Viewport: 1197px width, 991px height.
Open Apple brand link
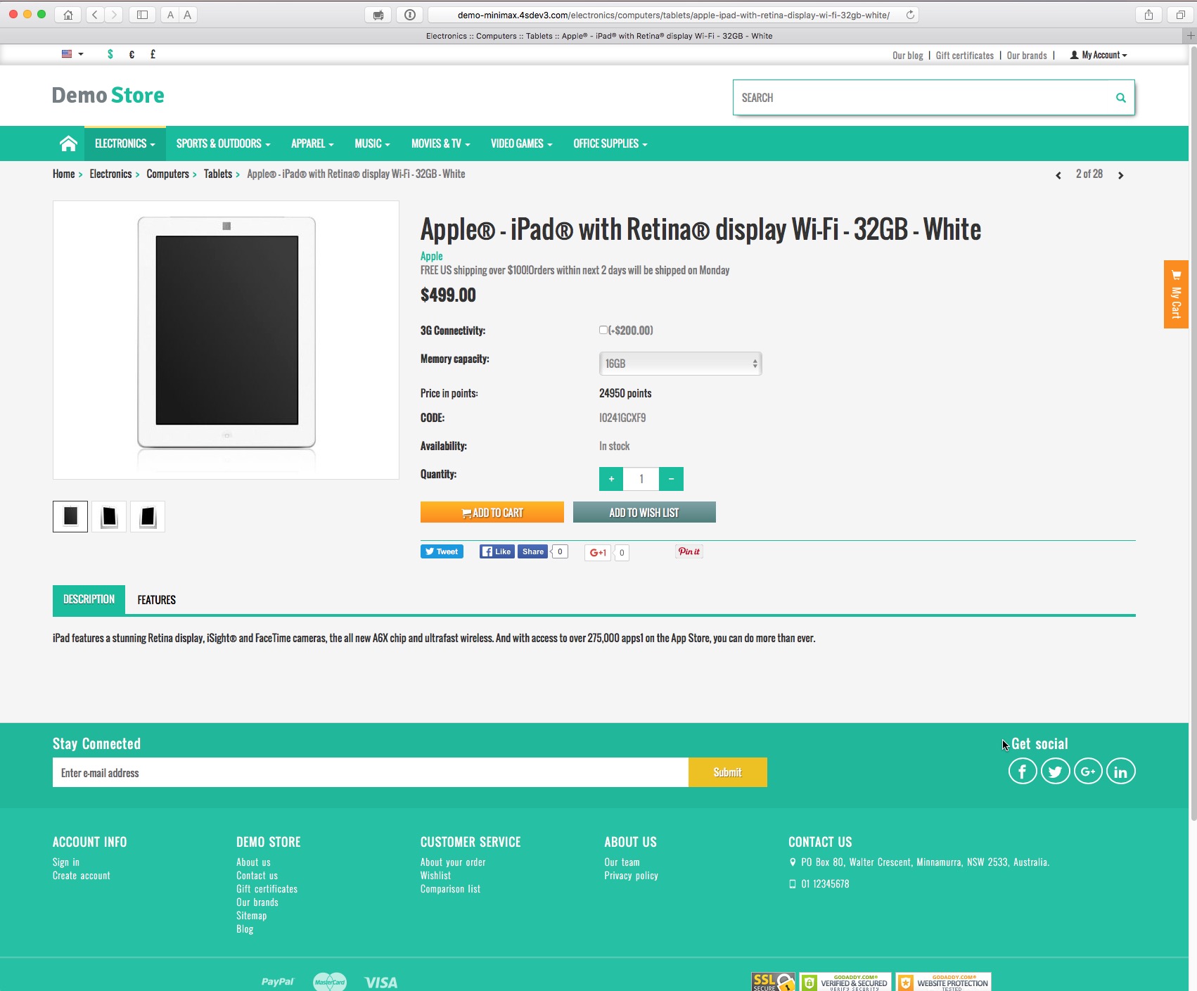click(431, 256)
